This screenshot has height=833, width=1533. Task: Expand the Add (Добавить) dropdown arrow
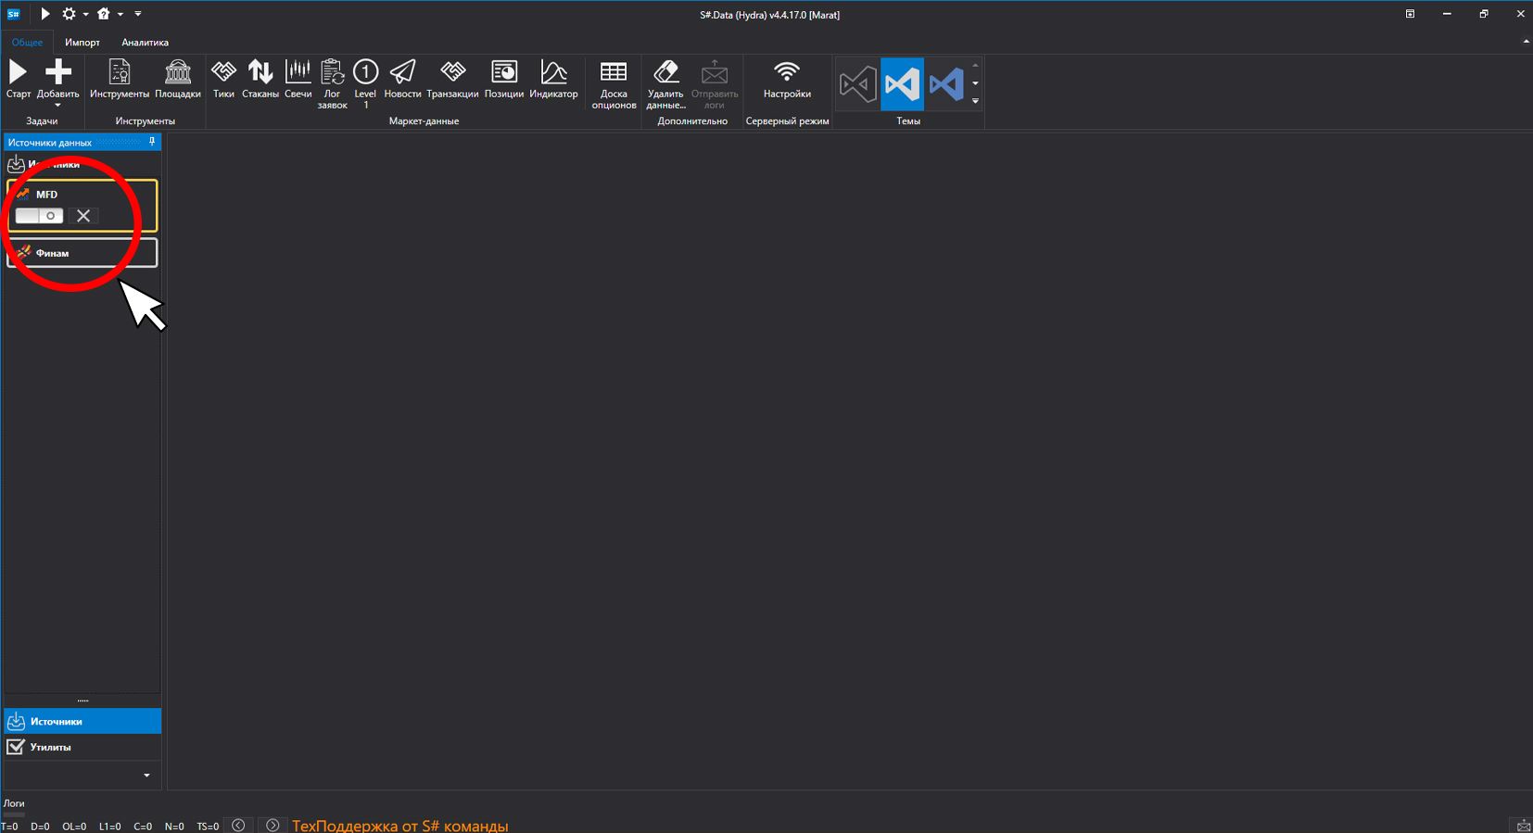point(57,106)
